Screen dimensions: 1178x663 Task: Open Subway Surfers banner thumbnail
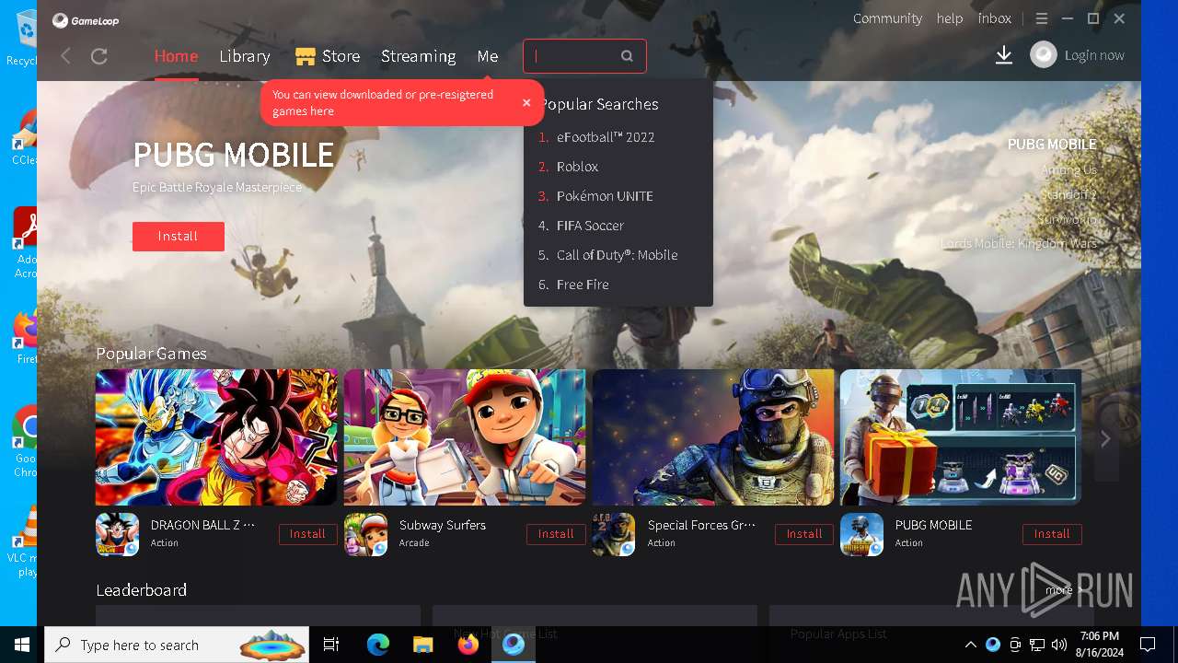pyautogui.click(x=465, y=437)
